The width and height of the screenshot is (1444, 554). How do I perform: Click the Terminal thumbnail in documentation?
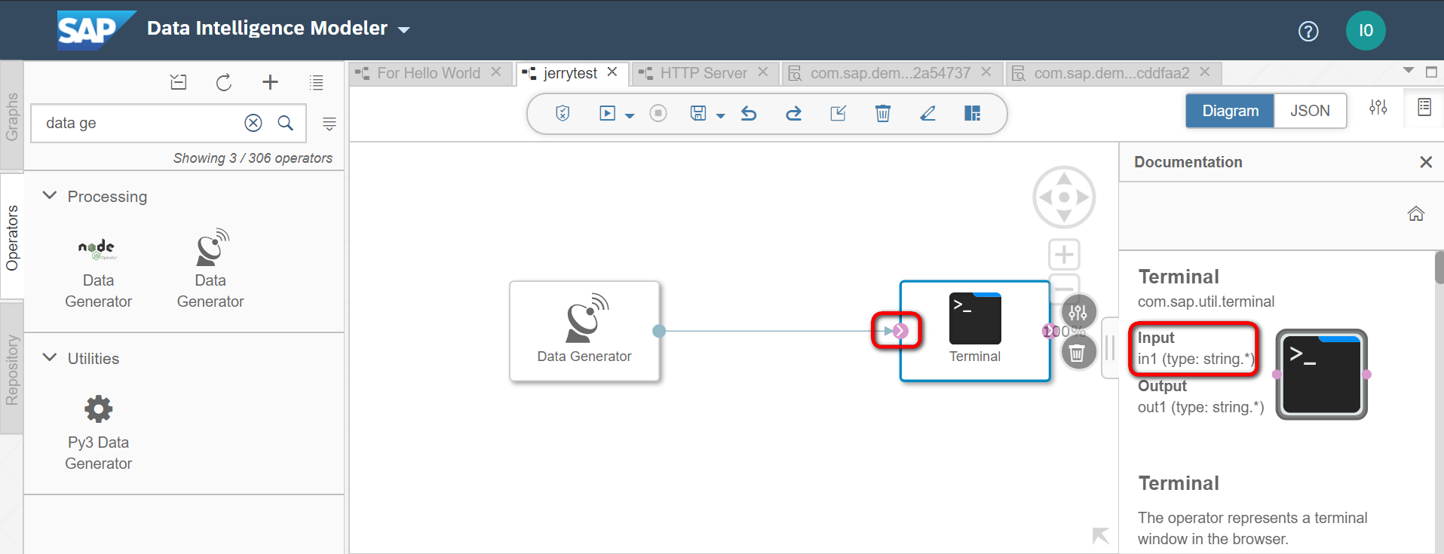1321,374
